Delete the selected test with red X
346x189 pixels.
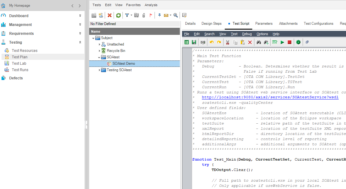click(x=109, y=15)
